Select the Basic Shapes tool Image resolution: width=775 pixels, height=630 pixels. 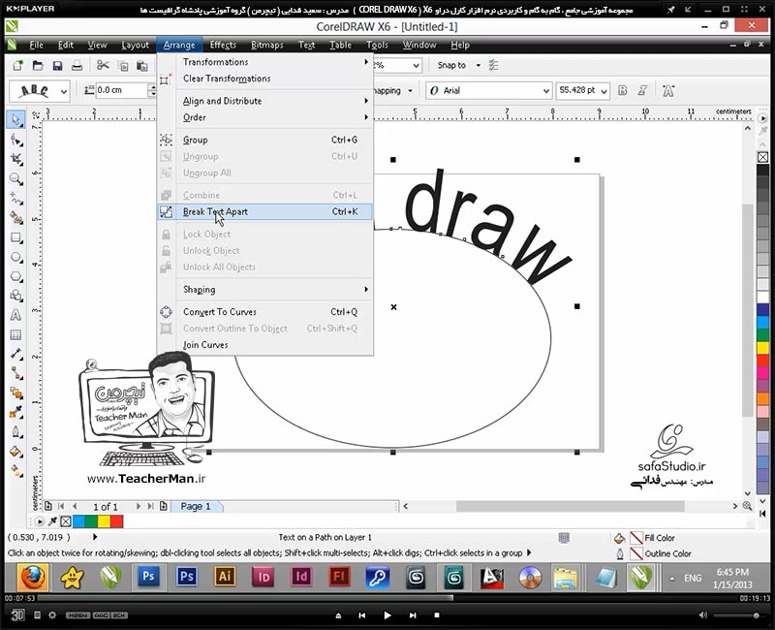point(15,296)
